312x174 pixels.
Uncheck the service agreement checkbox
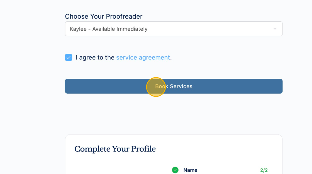click(x=69, y=58)
